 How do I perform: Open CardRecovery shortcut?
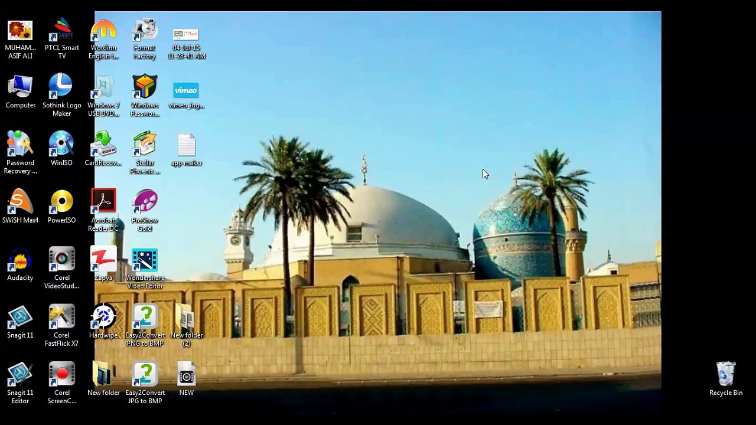point(103,149)
